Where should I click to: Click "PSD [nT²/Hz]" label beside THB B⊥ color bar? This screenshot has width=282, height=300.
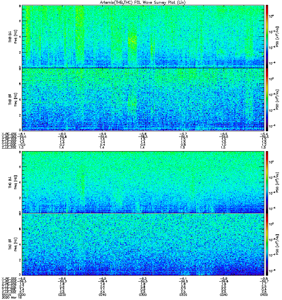(x=277, y=36)
